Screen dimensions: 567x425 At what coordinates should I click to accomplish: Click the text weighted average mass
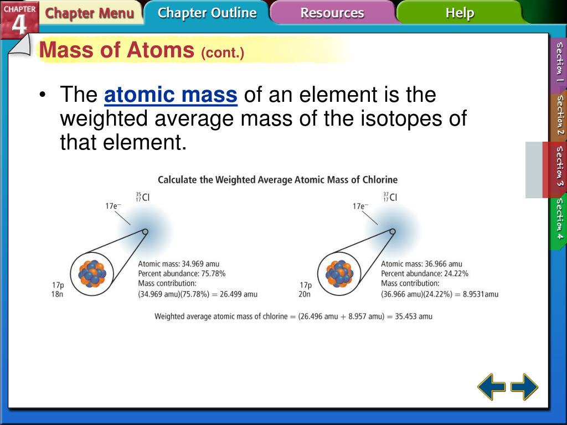point(176,118)
